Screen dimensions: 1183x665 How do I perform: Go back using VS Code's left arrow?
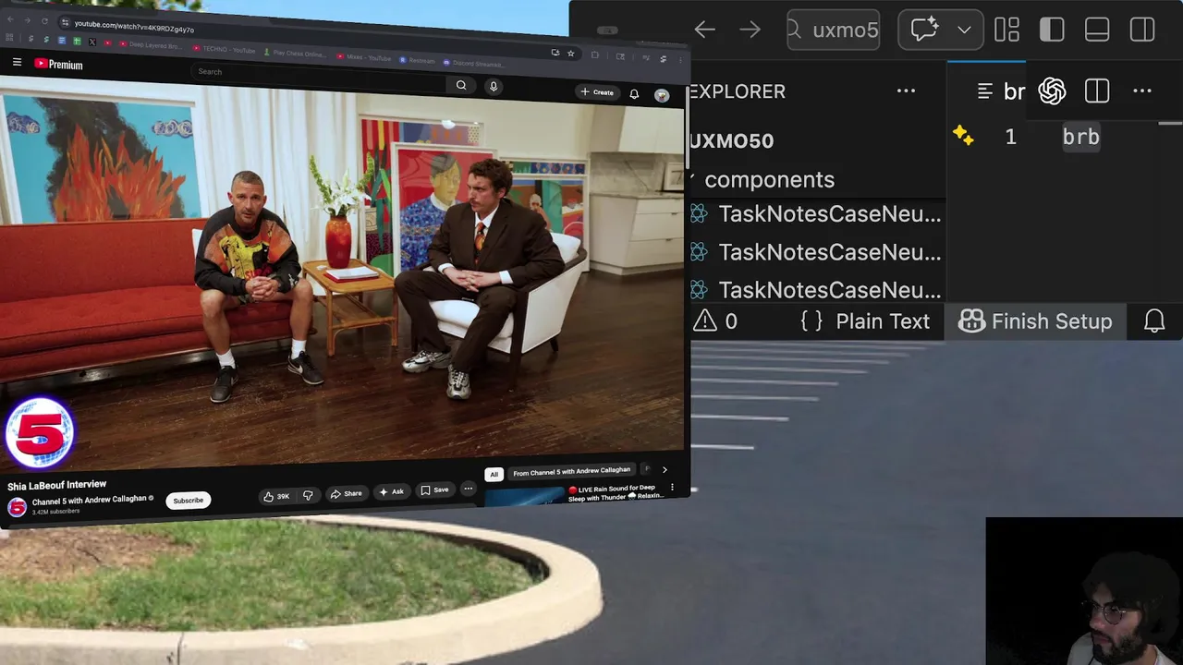705,30
